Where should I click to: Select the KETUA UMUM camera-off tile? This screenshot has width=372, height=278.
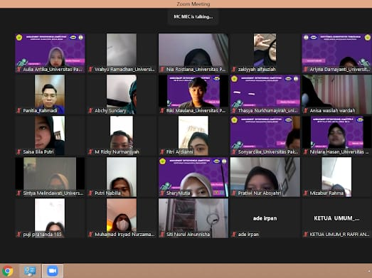336,218
